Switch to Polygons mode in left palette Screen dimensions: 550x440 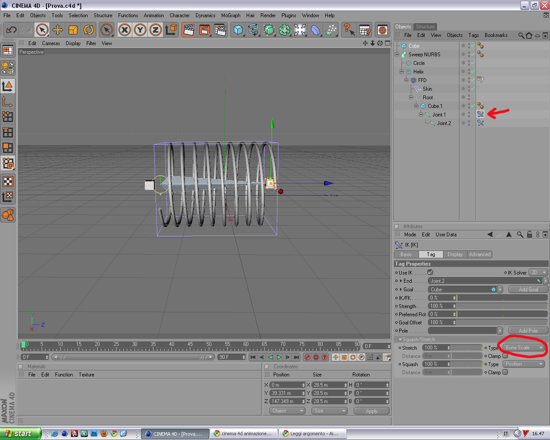(x=8, y=148)
